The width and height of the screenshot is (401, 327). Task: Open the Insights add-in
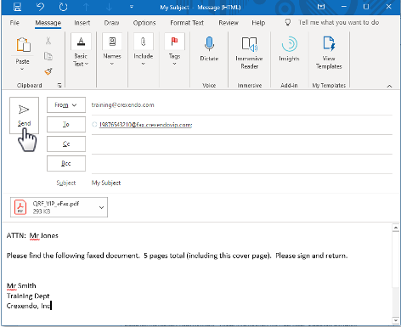(289, 48)
